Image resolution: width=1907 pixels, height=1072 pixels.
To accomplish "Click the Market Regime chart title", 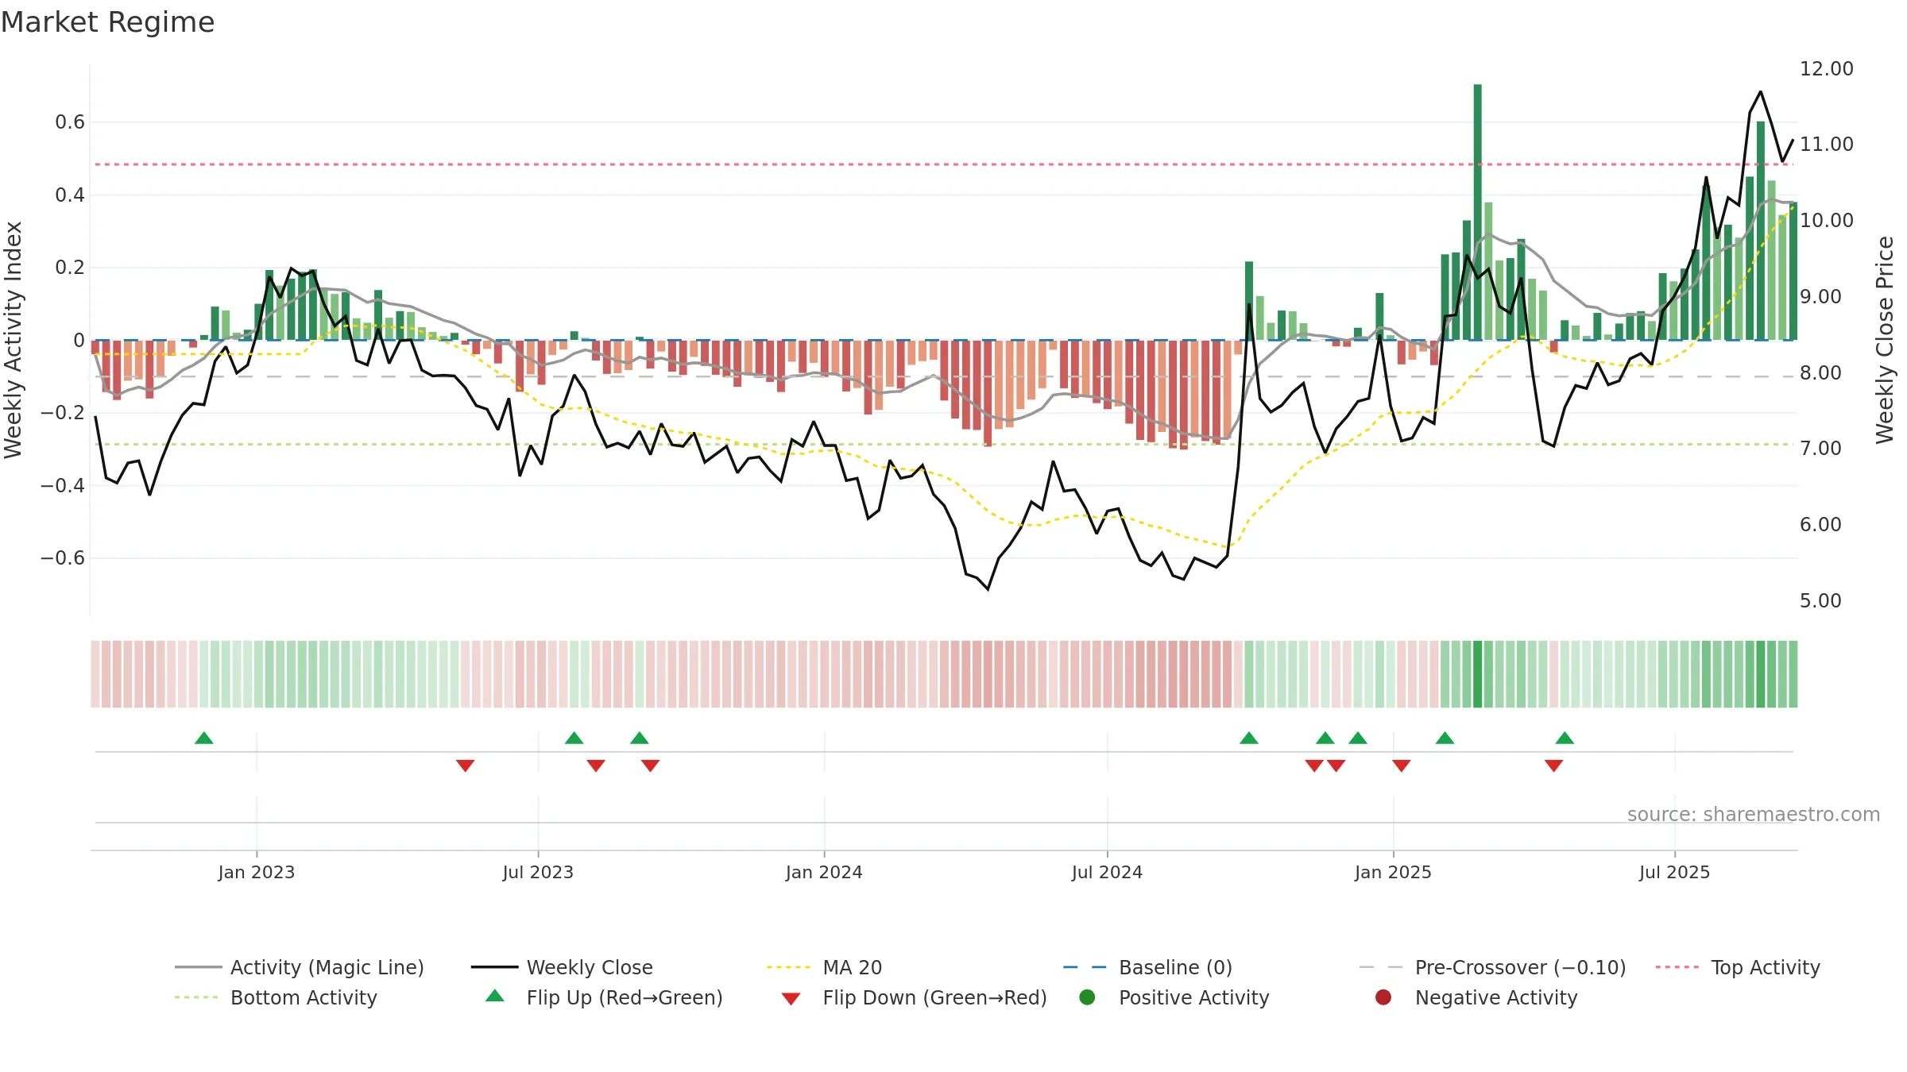I will [x=107, y=22].
